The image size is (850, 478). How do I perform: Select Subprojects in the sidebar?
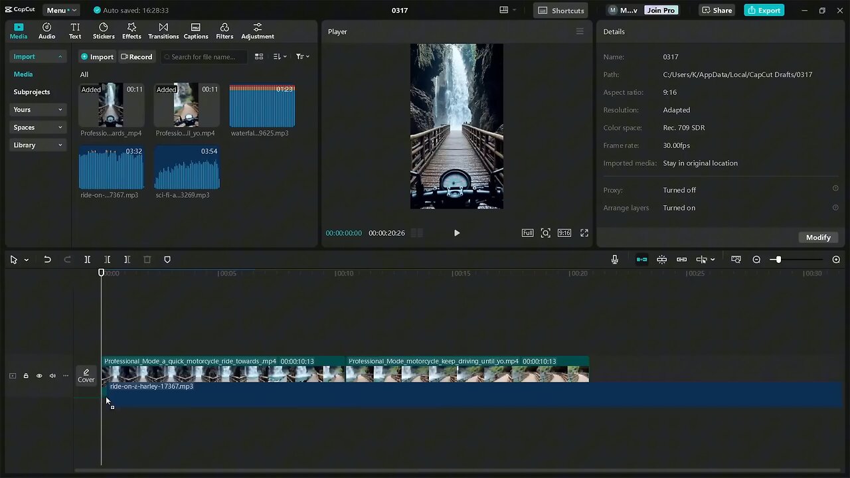[x=32, y=92]
